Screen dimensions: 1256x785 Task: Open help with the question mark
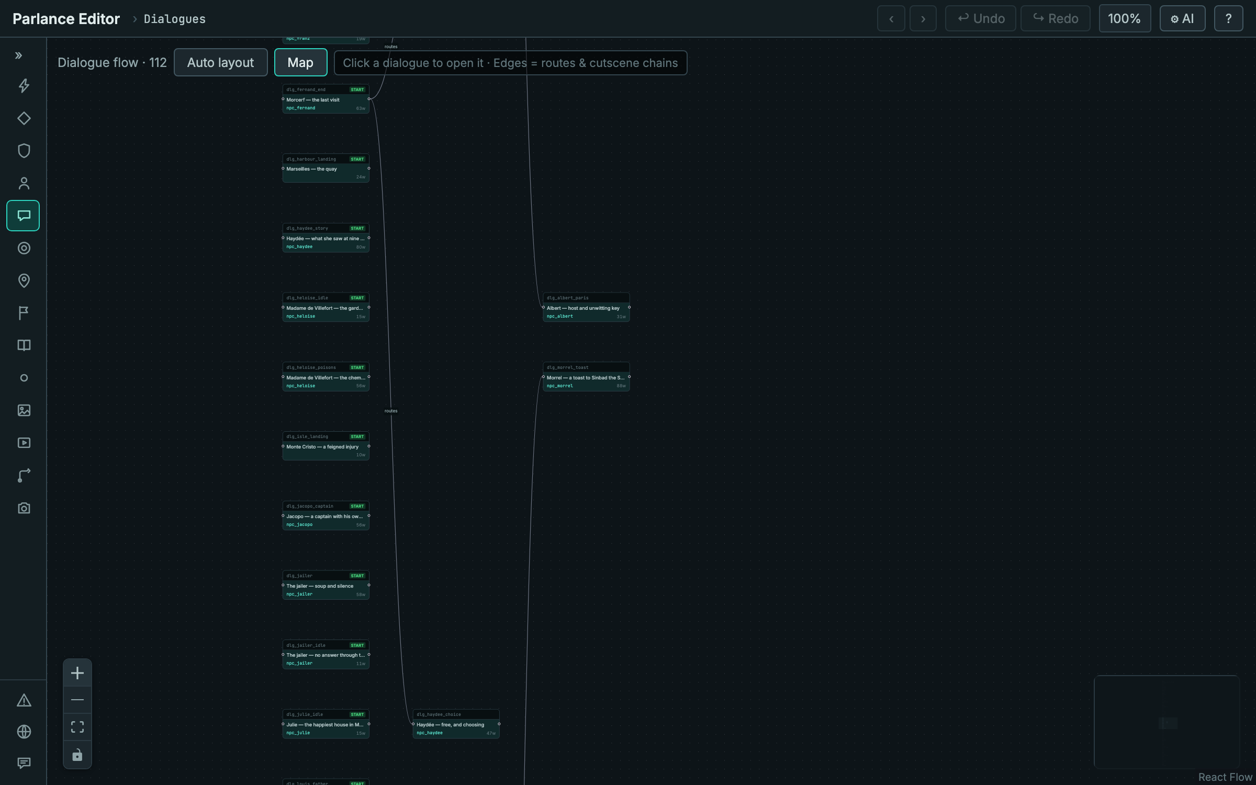coord(1228,19)
